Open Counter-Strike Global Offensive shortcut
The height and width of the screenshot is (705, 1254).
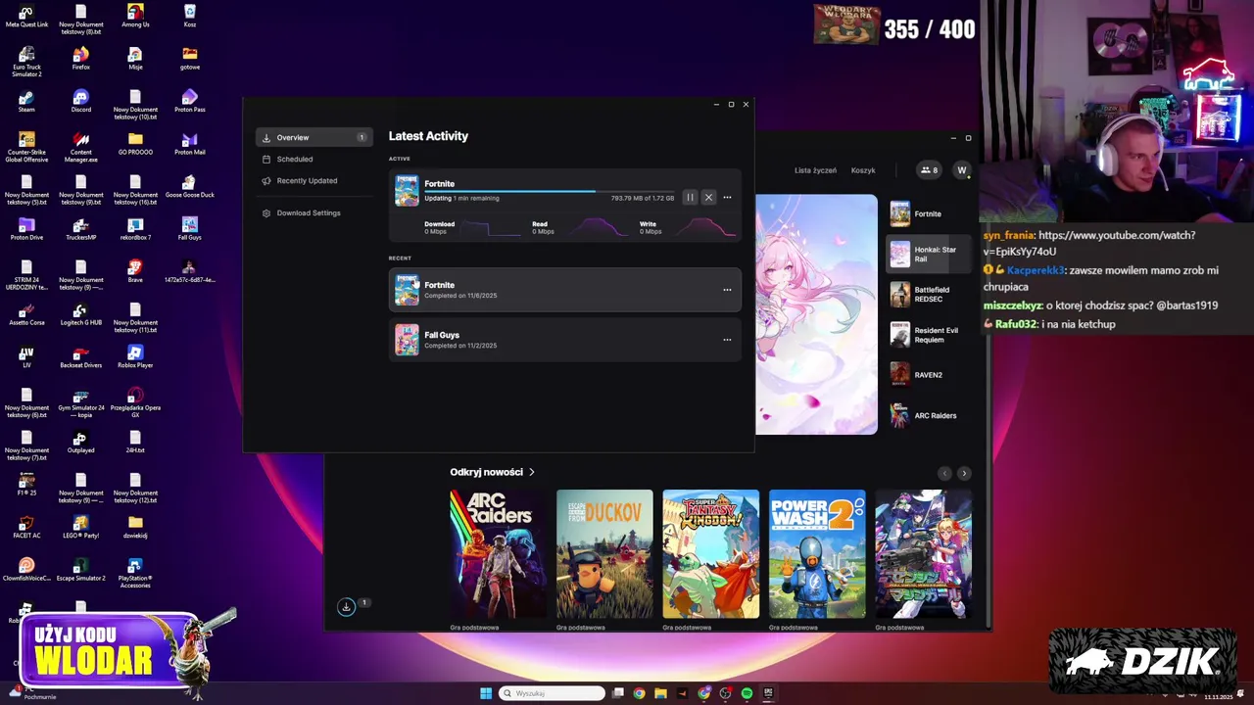26,147
